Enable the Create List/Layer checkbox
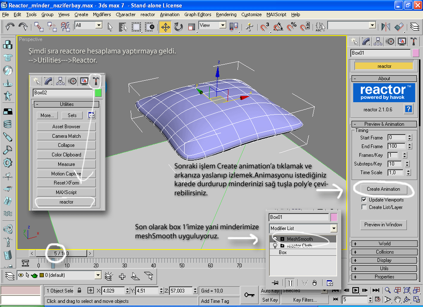 [364, 207]
